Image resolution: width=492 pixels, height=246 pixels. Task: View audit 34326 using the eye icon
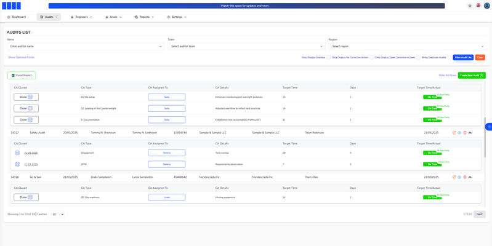click(459, 177)
